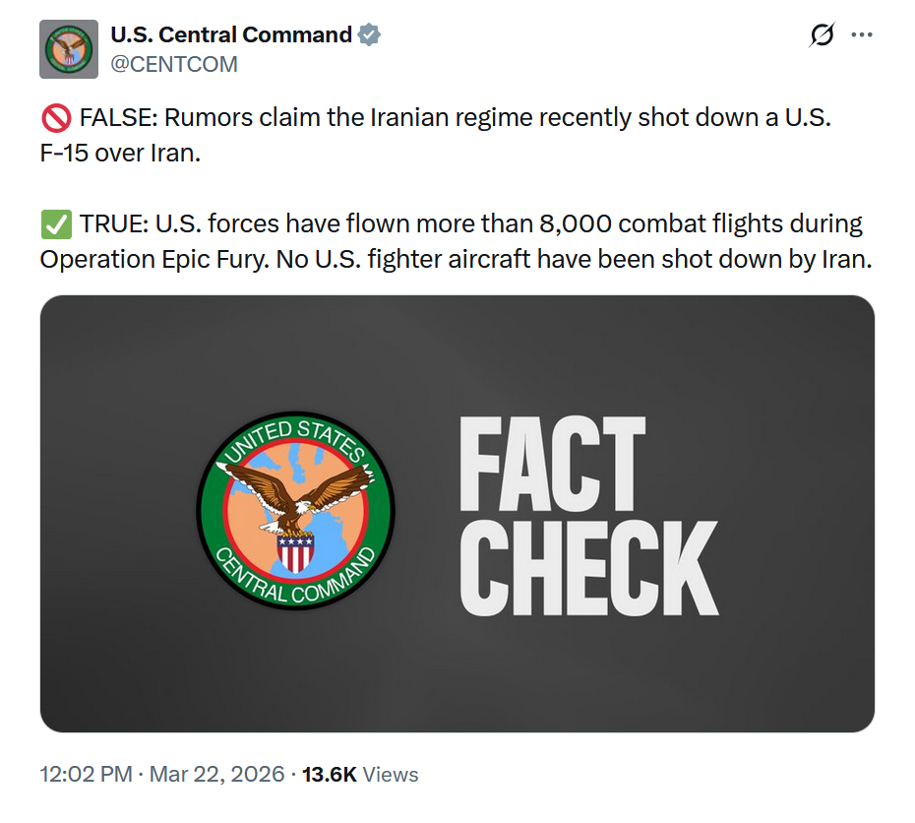Open the three-dot more options menu
Screen dimensions: 915x823
point(862,35)
